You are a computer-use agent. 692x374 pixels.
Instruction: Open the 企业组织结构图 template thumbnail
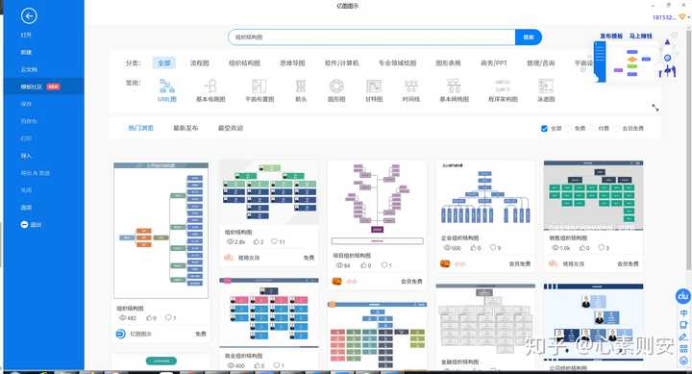coord(484,195)
